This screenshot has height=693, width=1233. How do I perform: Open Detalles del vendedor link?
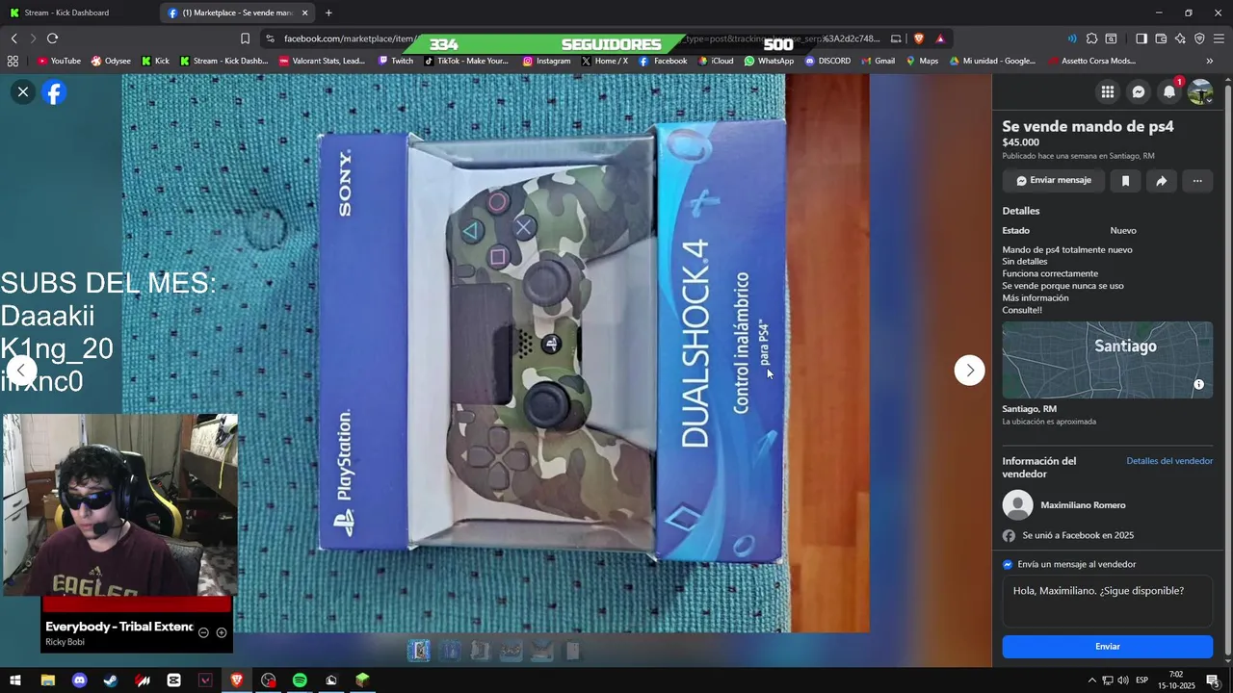pyautogui.click(x=1169, y=461)
